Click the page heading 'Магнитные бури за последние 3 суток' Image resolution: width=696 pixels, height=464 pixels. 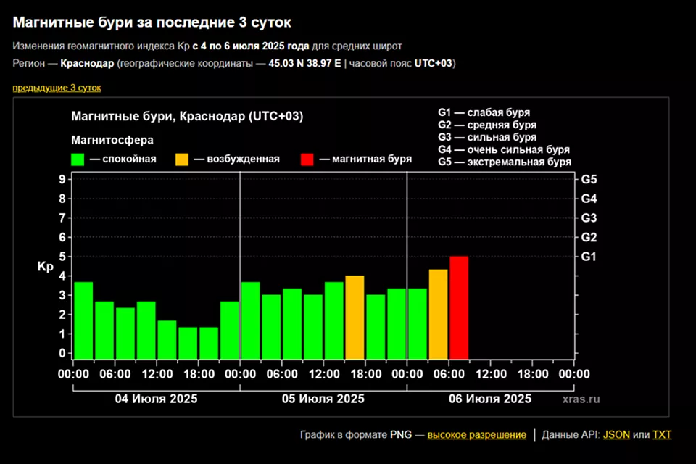pos(157,23)
